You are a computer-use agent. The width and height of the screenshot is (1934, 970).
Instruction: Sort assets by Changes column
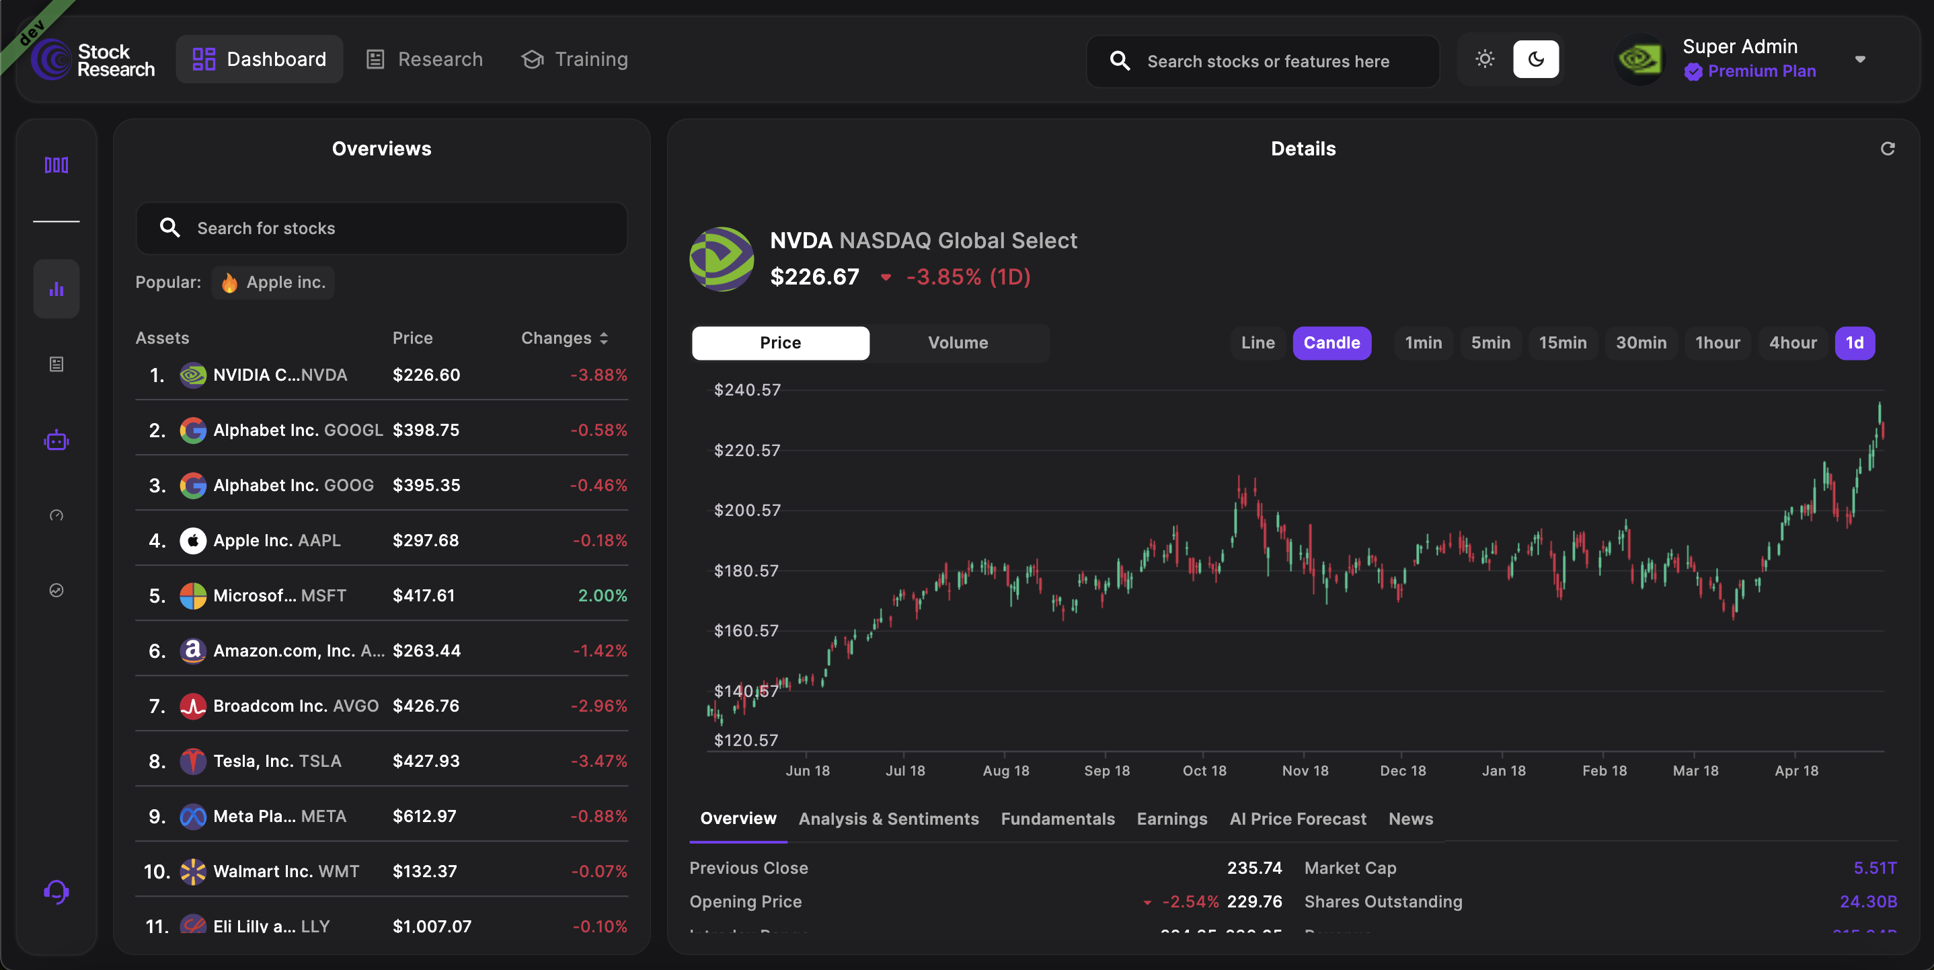(565, 338)
